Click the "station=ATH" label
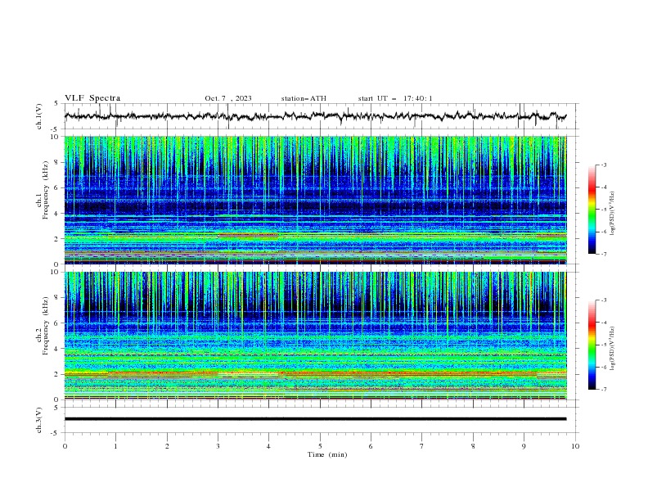The height and width of the screenshot is (501, 648). coord(304,98)
